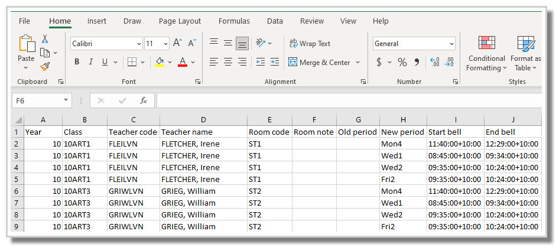Select cell with FLETCHER, Irene in row 2
This screenshot has width=556, height=247.
coord(203,144)
